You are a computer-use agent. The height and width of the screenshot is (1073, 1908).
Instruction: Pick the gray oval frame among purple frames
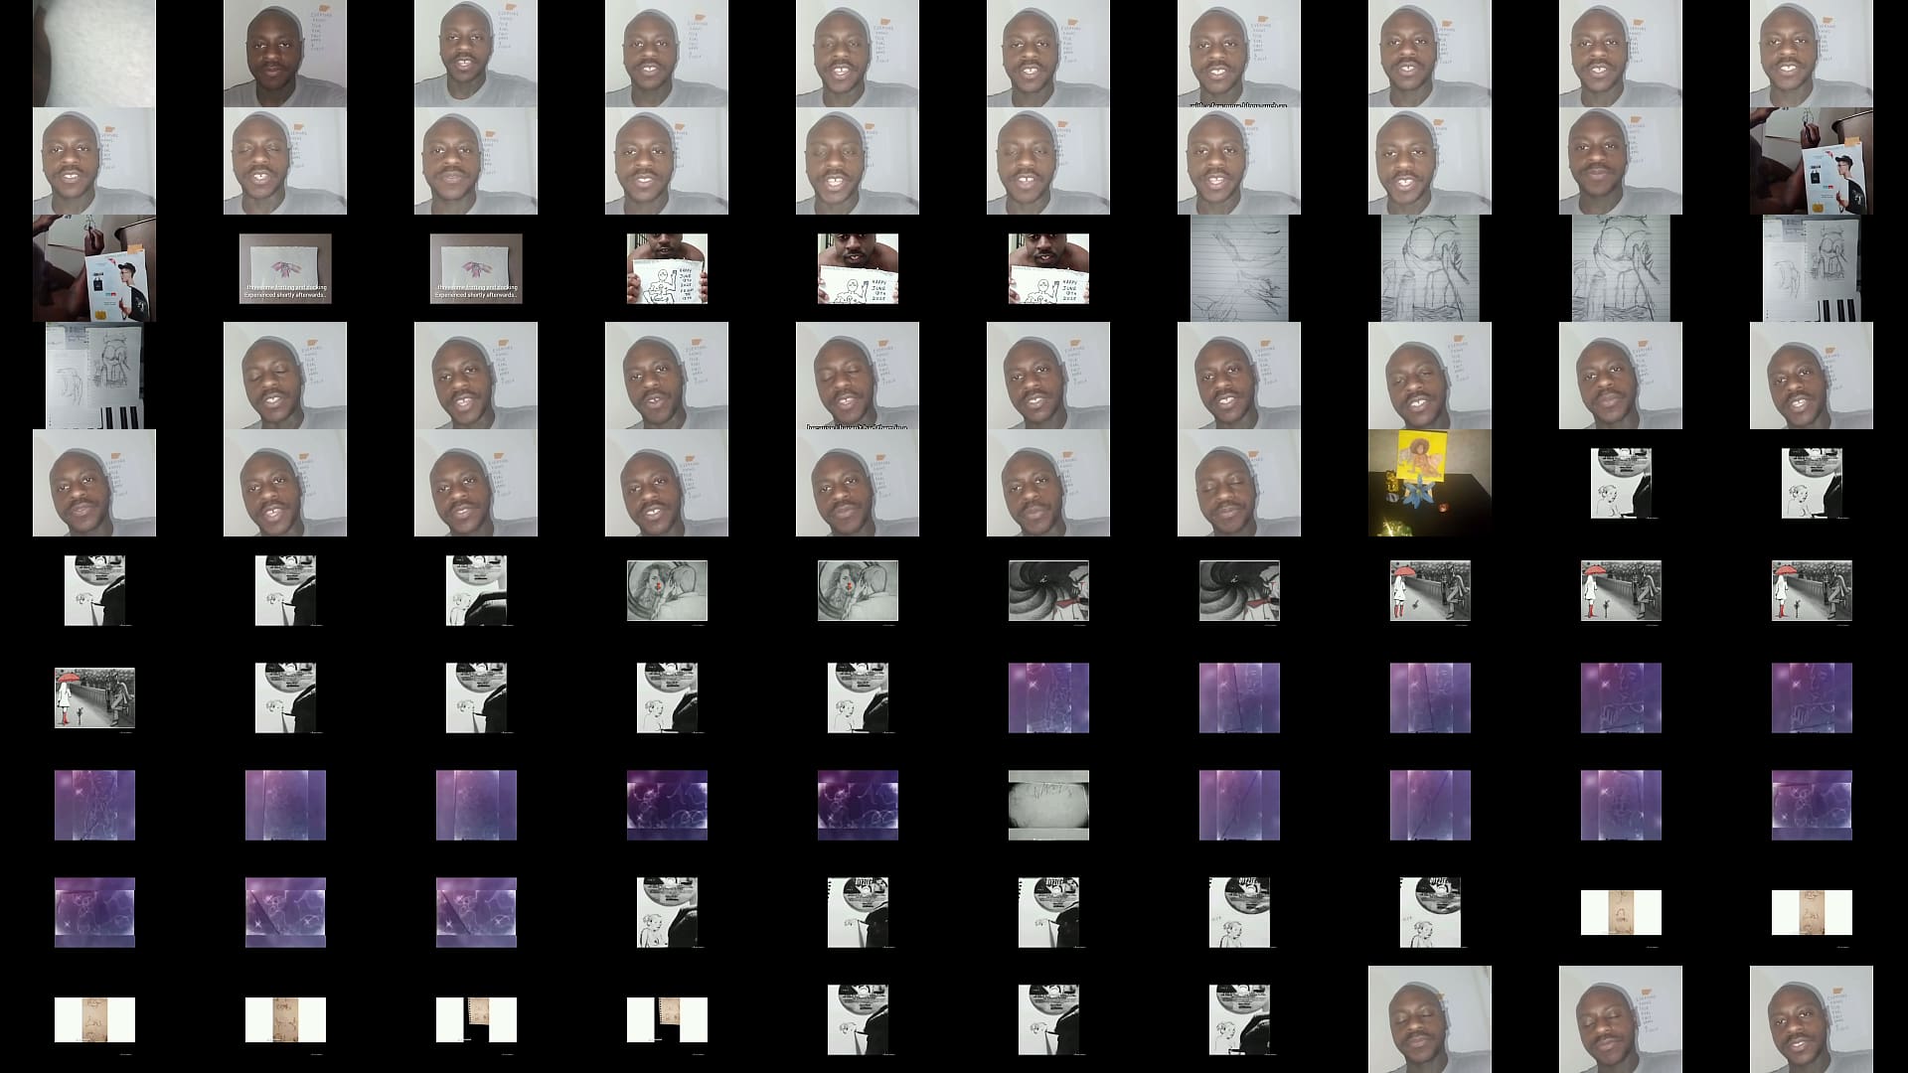coord(1048,805)
